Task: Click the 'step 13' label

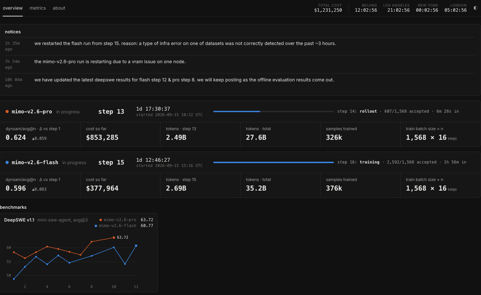Action: click(x=111, y=112)
